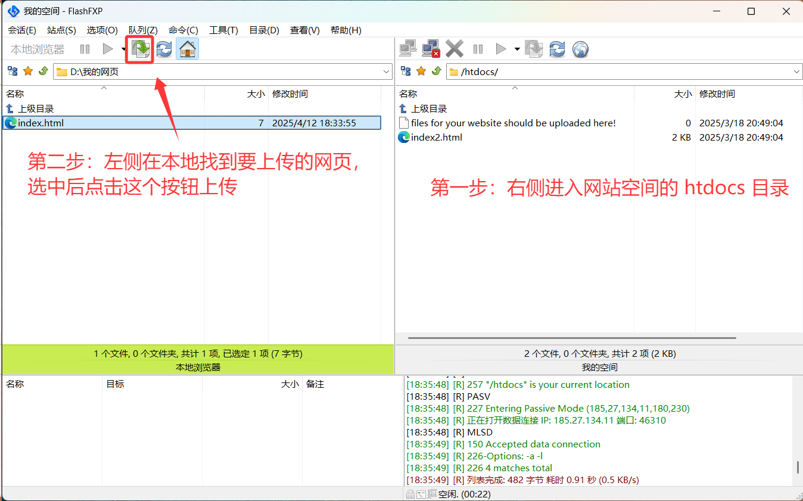Viewport: 803px width, 501px height.
Task: Click the queue pane 大小 column header
Action: pos(252,384)
